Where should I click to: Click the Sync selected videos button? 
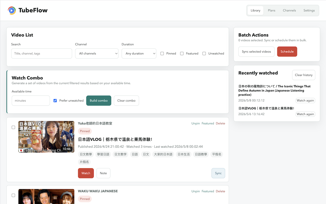point(256,52)
